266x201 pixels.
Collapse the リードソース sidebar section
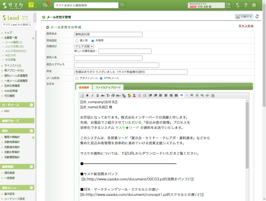pyautogui.click(x=31, y=105)
